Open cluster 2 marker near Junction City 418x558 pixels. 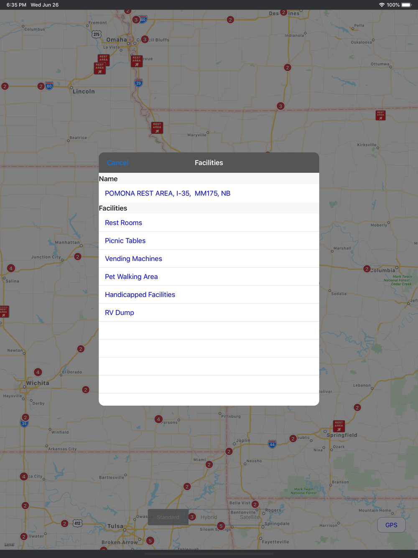pos(78,256)
